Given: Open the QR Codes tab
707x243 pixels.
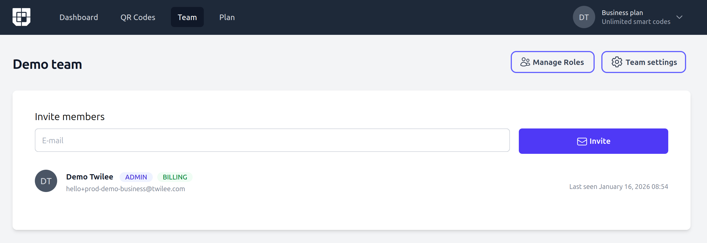Looking at the screenshot, I should [138, 17].
